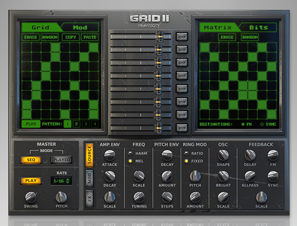
Task: Select the FM destination radio
Action: click(x=243, y=124)
